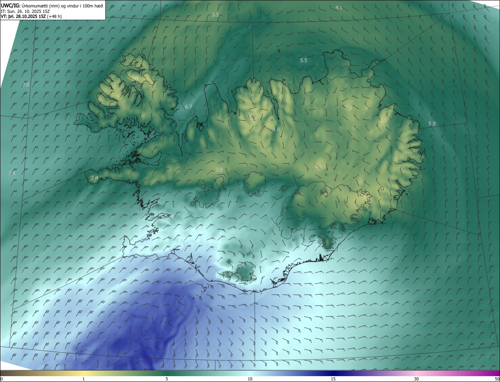Screen dimensions: 500x382
Task: Click the 50 tick on color scale
Action: [497, 379]
